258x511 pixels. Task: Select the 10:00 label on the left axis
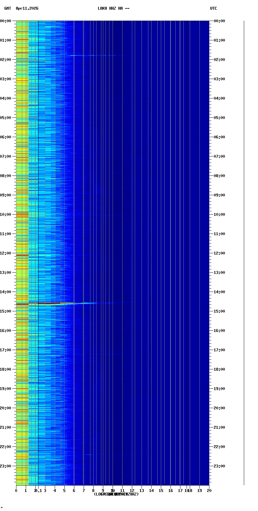6,215
